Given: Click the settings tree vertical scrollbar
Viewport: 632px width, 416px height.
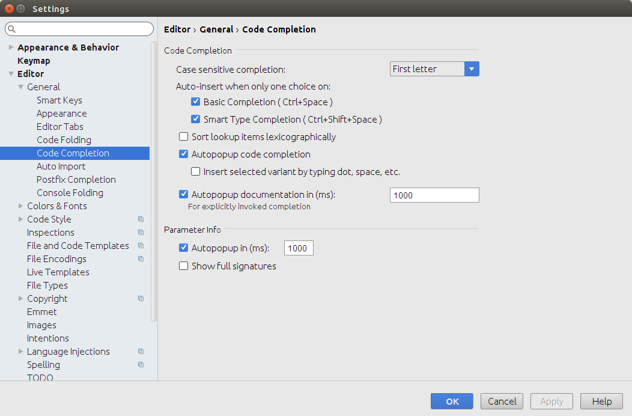Looking at the screenshot, I should point(154,180).
